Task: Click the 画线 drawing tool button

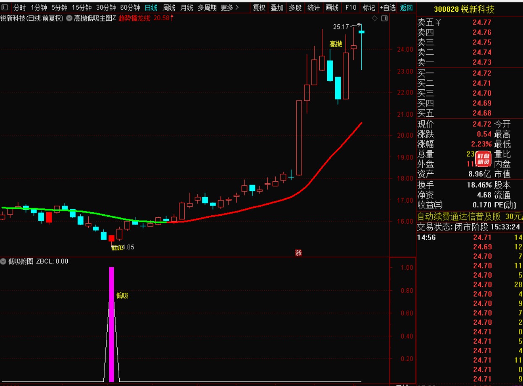Action: [x=332, y=8]
